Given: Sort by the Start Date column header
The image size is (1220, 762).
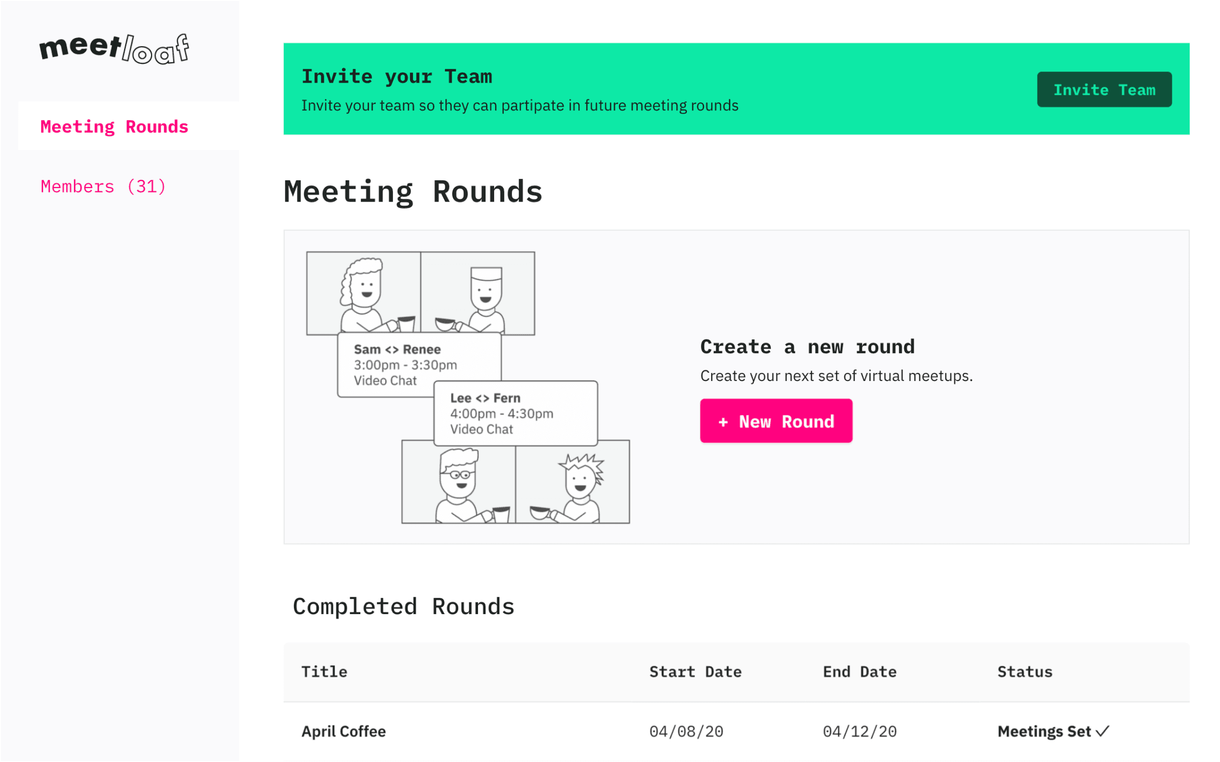Looking at the screenshot, I should click(x=695, y=672).
